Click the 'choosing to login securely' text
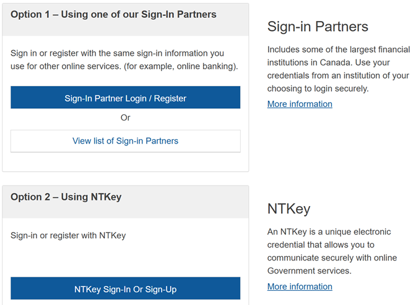416x305 pixels. [x=318, y=88]
